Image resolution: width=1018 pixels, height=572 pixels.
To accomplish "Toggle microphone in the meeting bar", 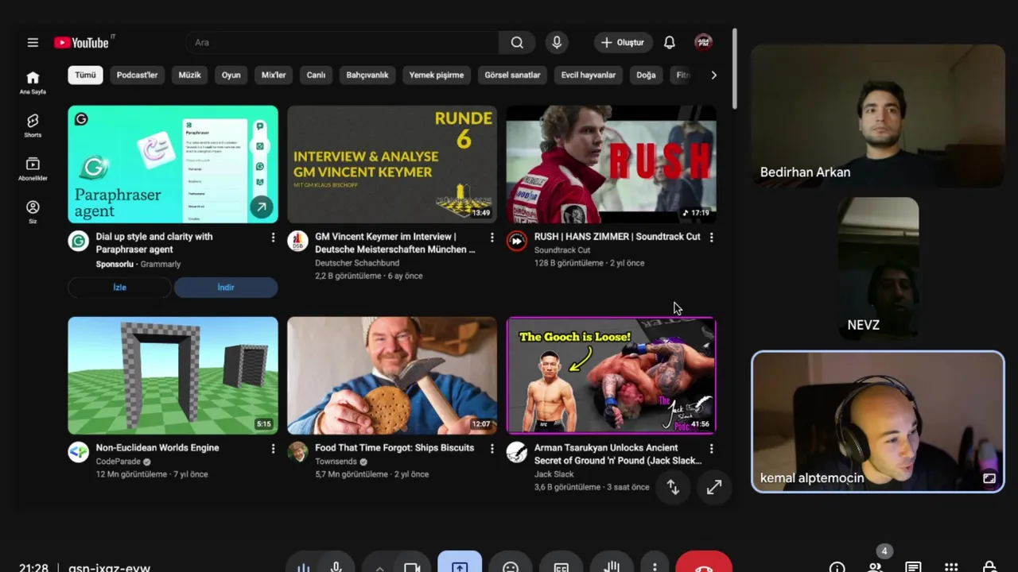I will (336, 566).
